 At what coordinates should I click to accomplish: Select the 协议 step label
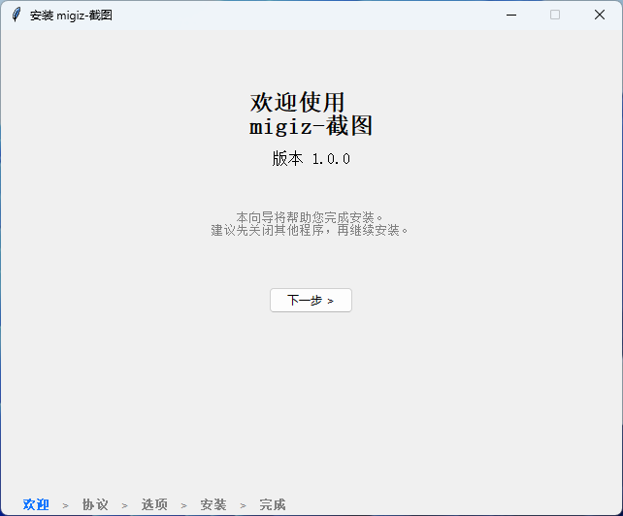[95, 504]
